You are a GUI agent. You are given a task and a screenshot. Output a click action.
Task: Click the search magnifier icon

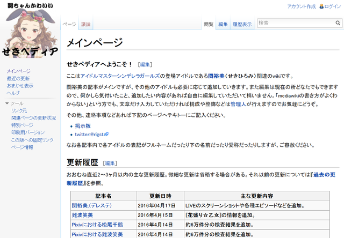tap(338, 23)
